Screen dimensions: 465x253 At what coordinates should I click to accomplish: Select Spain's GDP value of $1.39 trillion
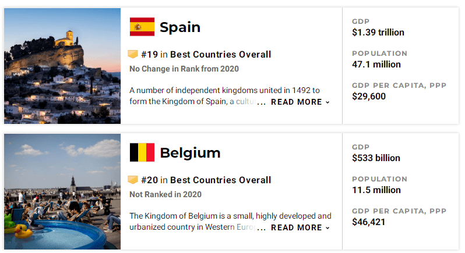378,33
